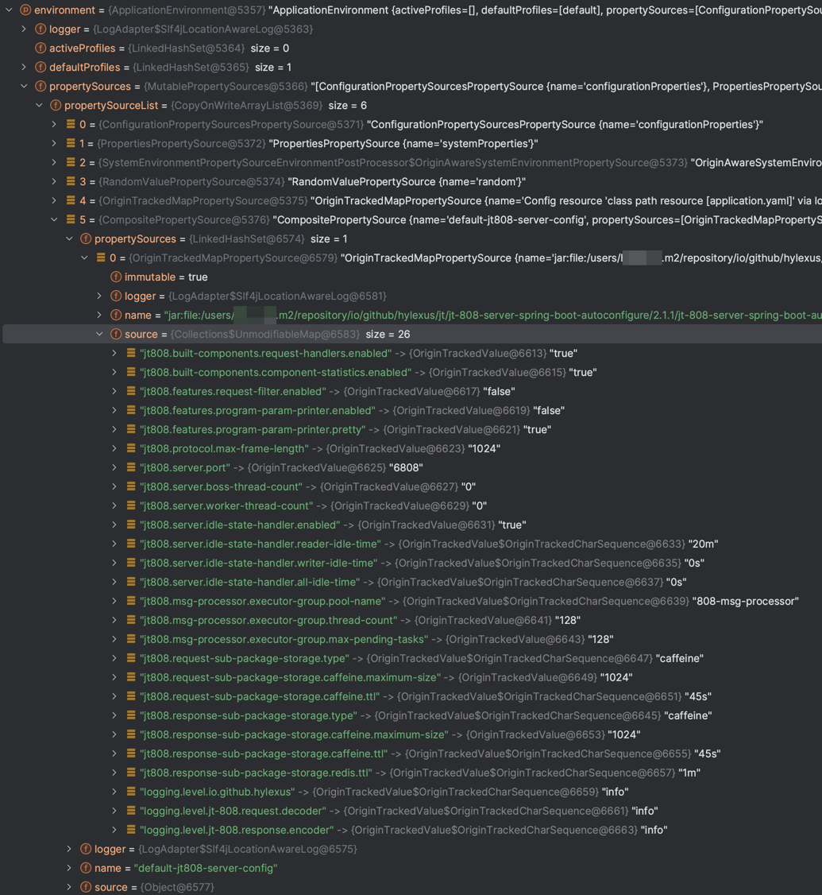Click the field icon next to immutable
The image size is (822, 895).
click(x=115, y=277)
